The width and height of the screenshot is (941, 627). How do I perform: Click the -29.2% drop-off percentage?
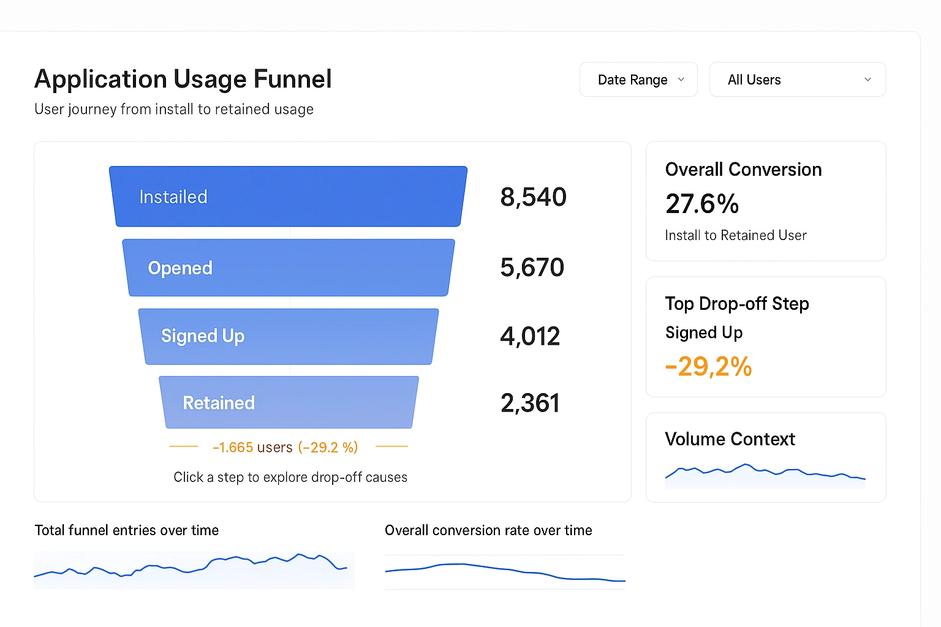coord(708,366)
